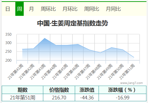Open the 月 (monthly) tab
Screen dimensions: 148x103
(x=31, y=9)
